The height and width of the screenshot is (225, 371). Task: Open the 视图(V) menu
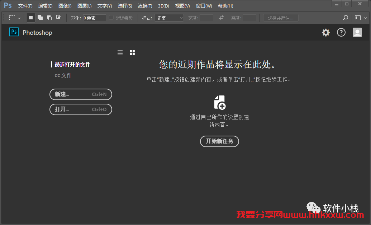click(x=182, y=6)
